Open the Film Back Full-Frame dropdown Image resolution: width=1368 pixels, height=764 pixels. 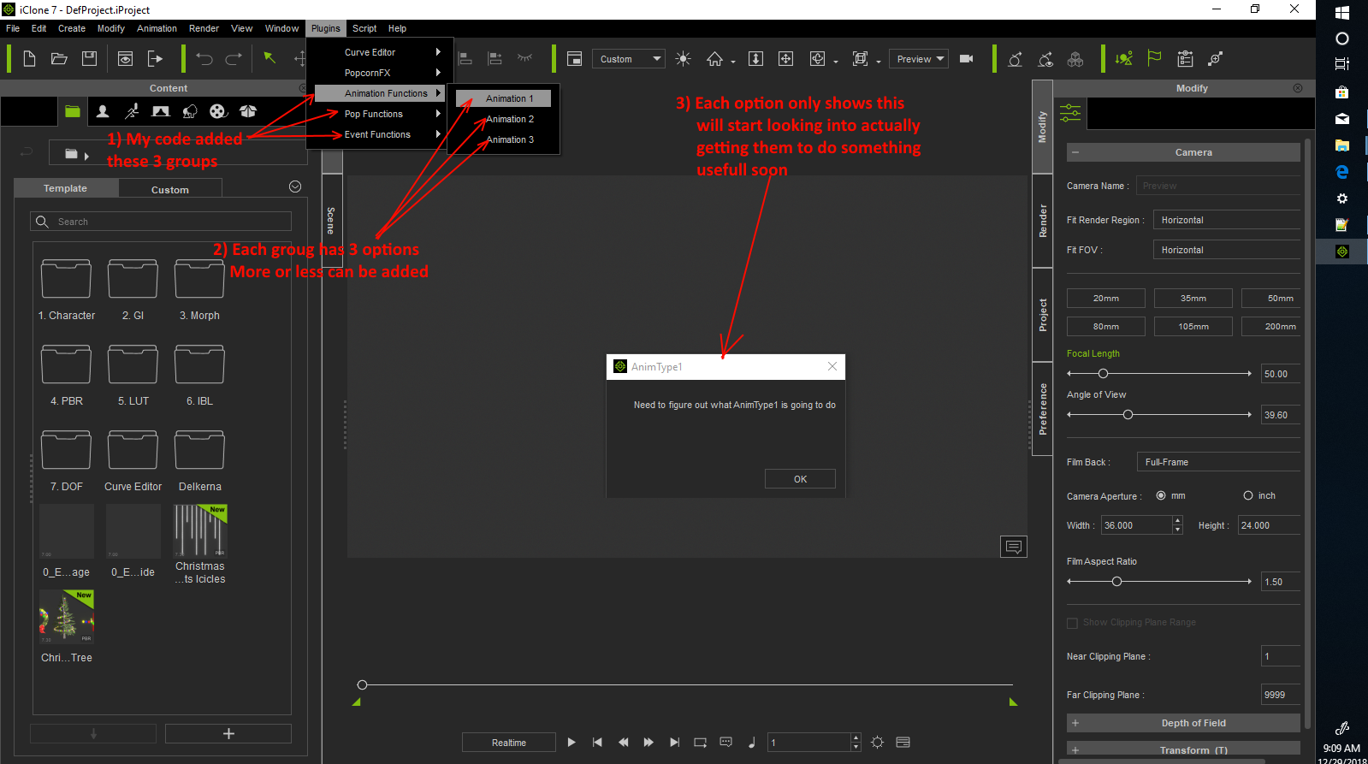(1218, 463)
